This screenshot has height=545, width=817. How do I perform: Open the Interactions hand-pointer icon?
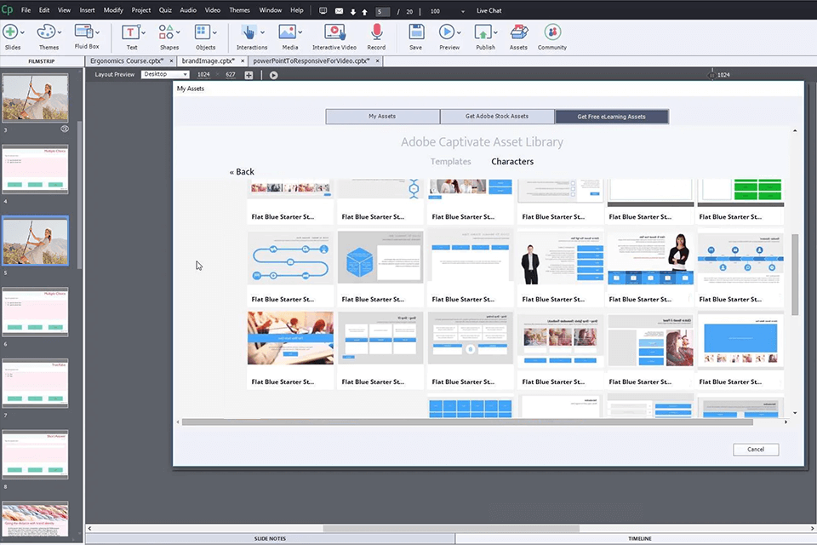coord(249,32)
